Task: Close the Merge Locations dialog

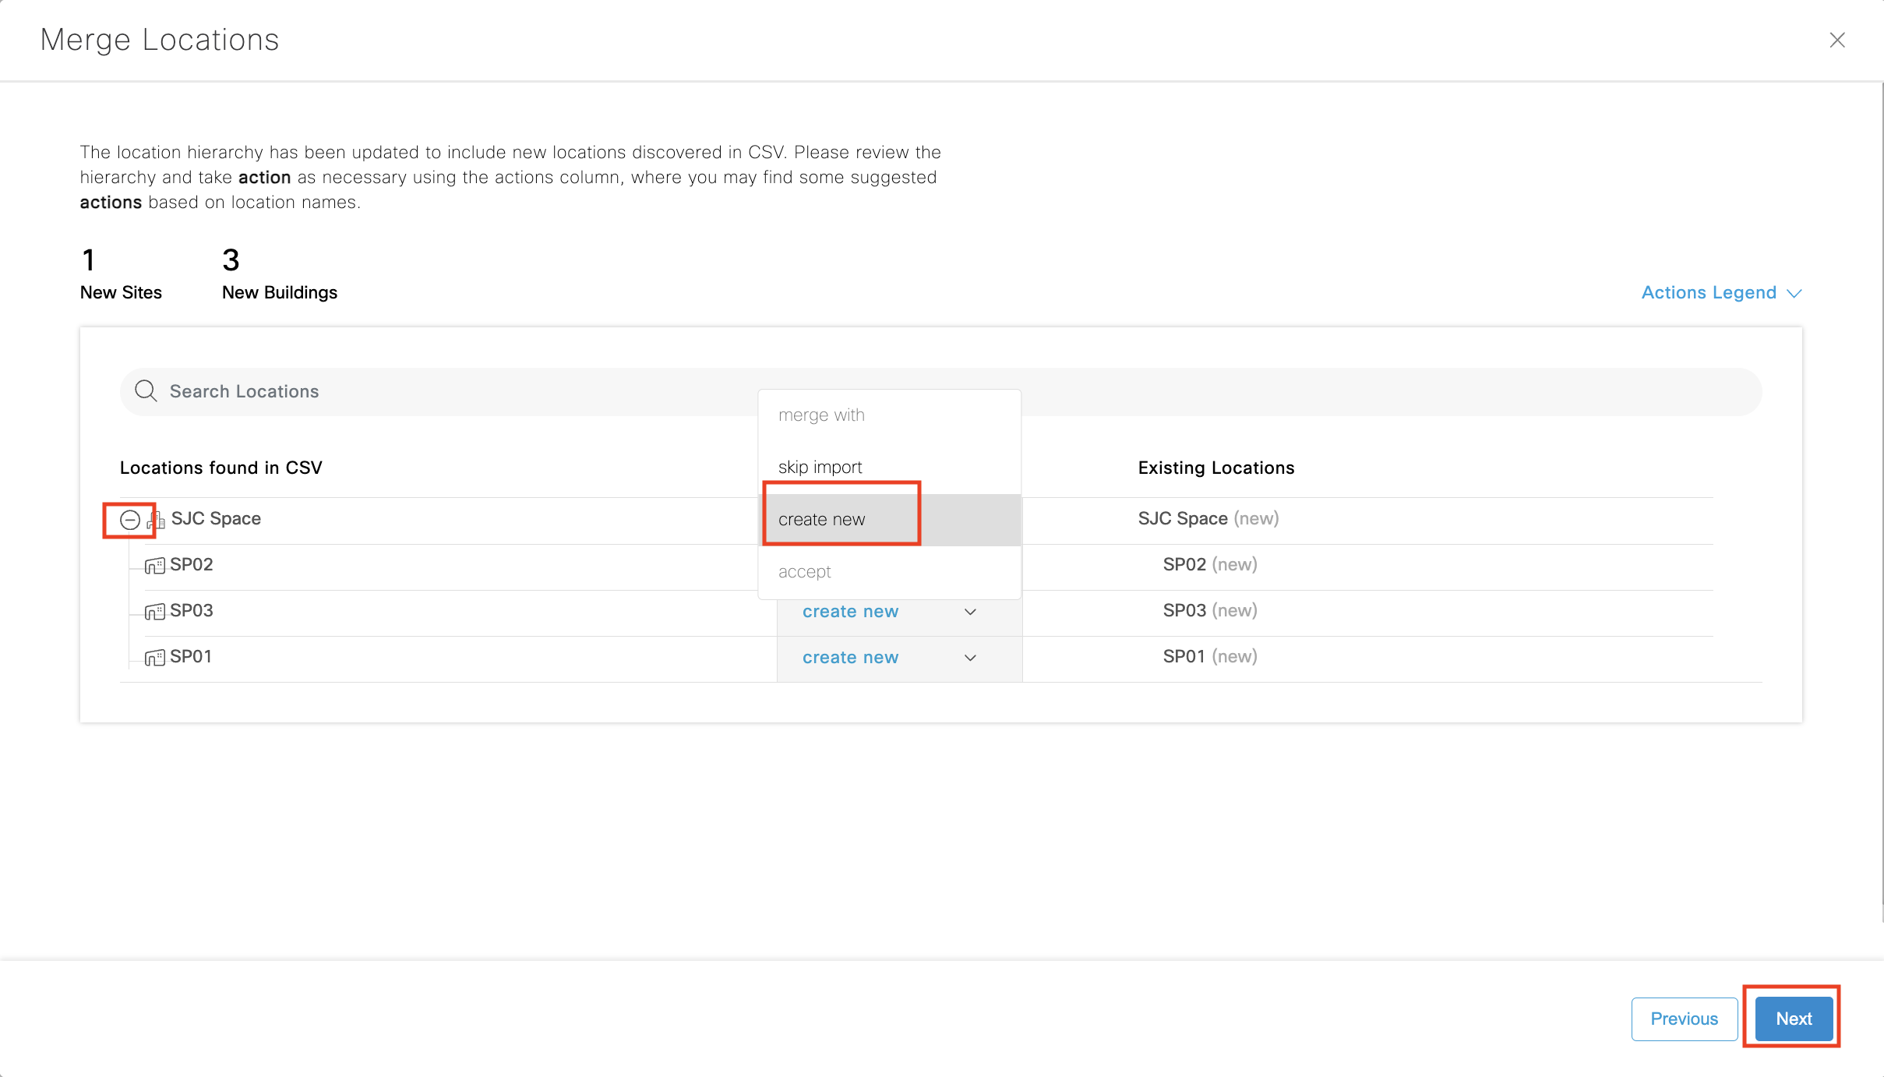Action: click(x=1836, y=40)
